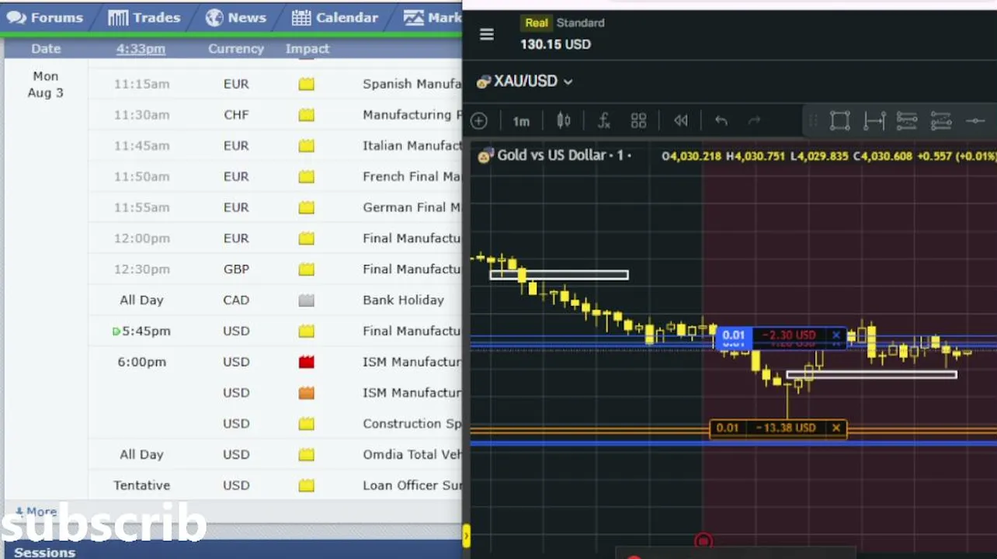Sort by the Currency column header
The height and width of the screenshot is (559, 997).
[x=236, y=48]
